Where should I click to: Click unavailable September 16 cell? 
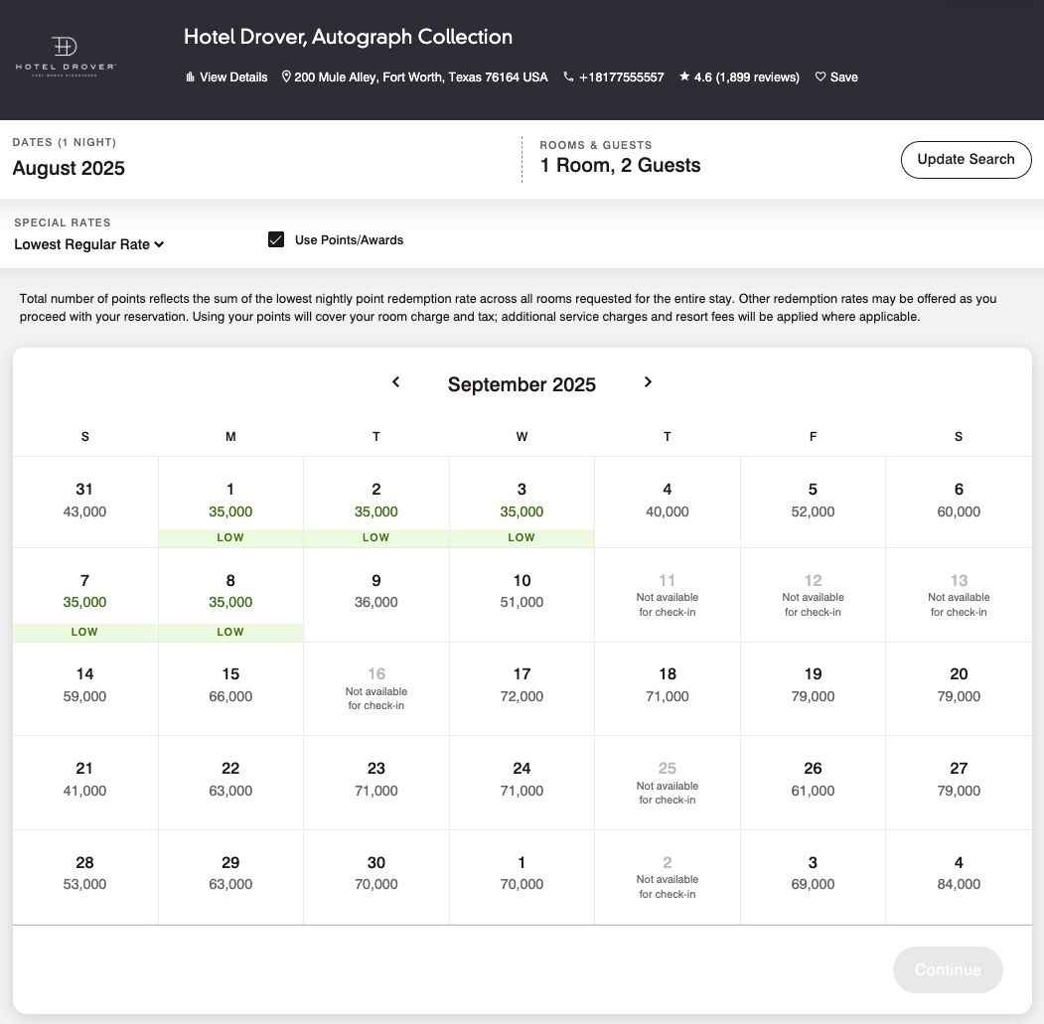click(x=376, y=688)
